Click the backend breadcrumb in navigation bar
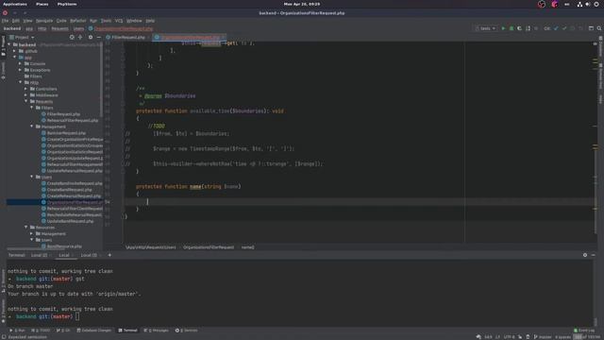The width and height of the screenshot is (604, 340). click(12, 28)
